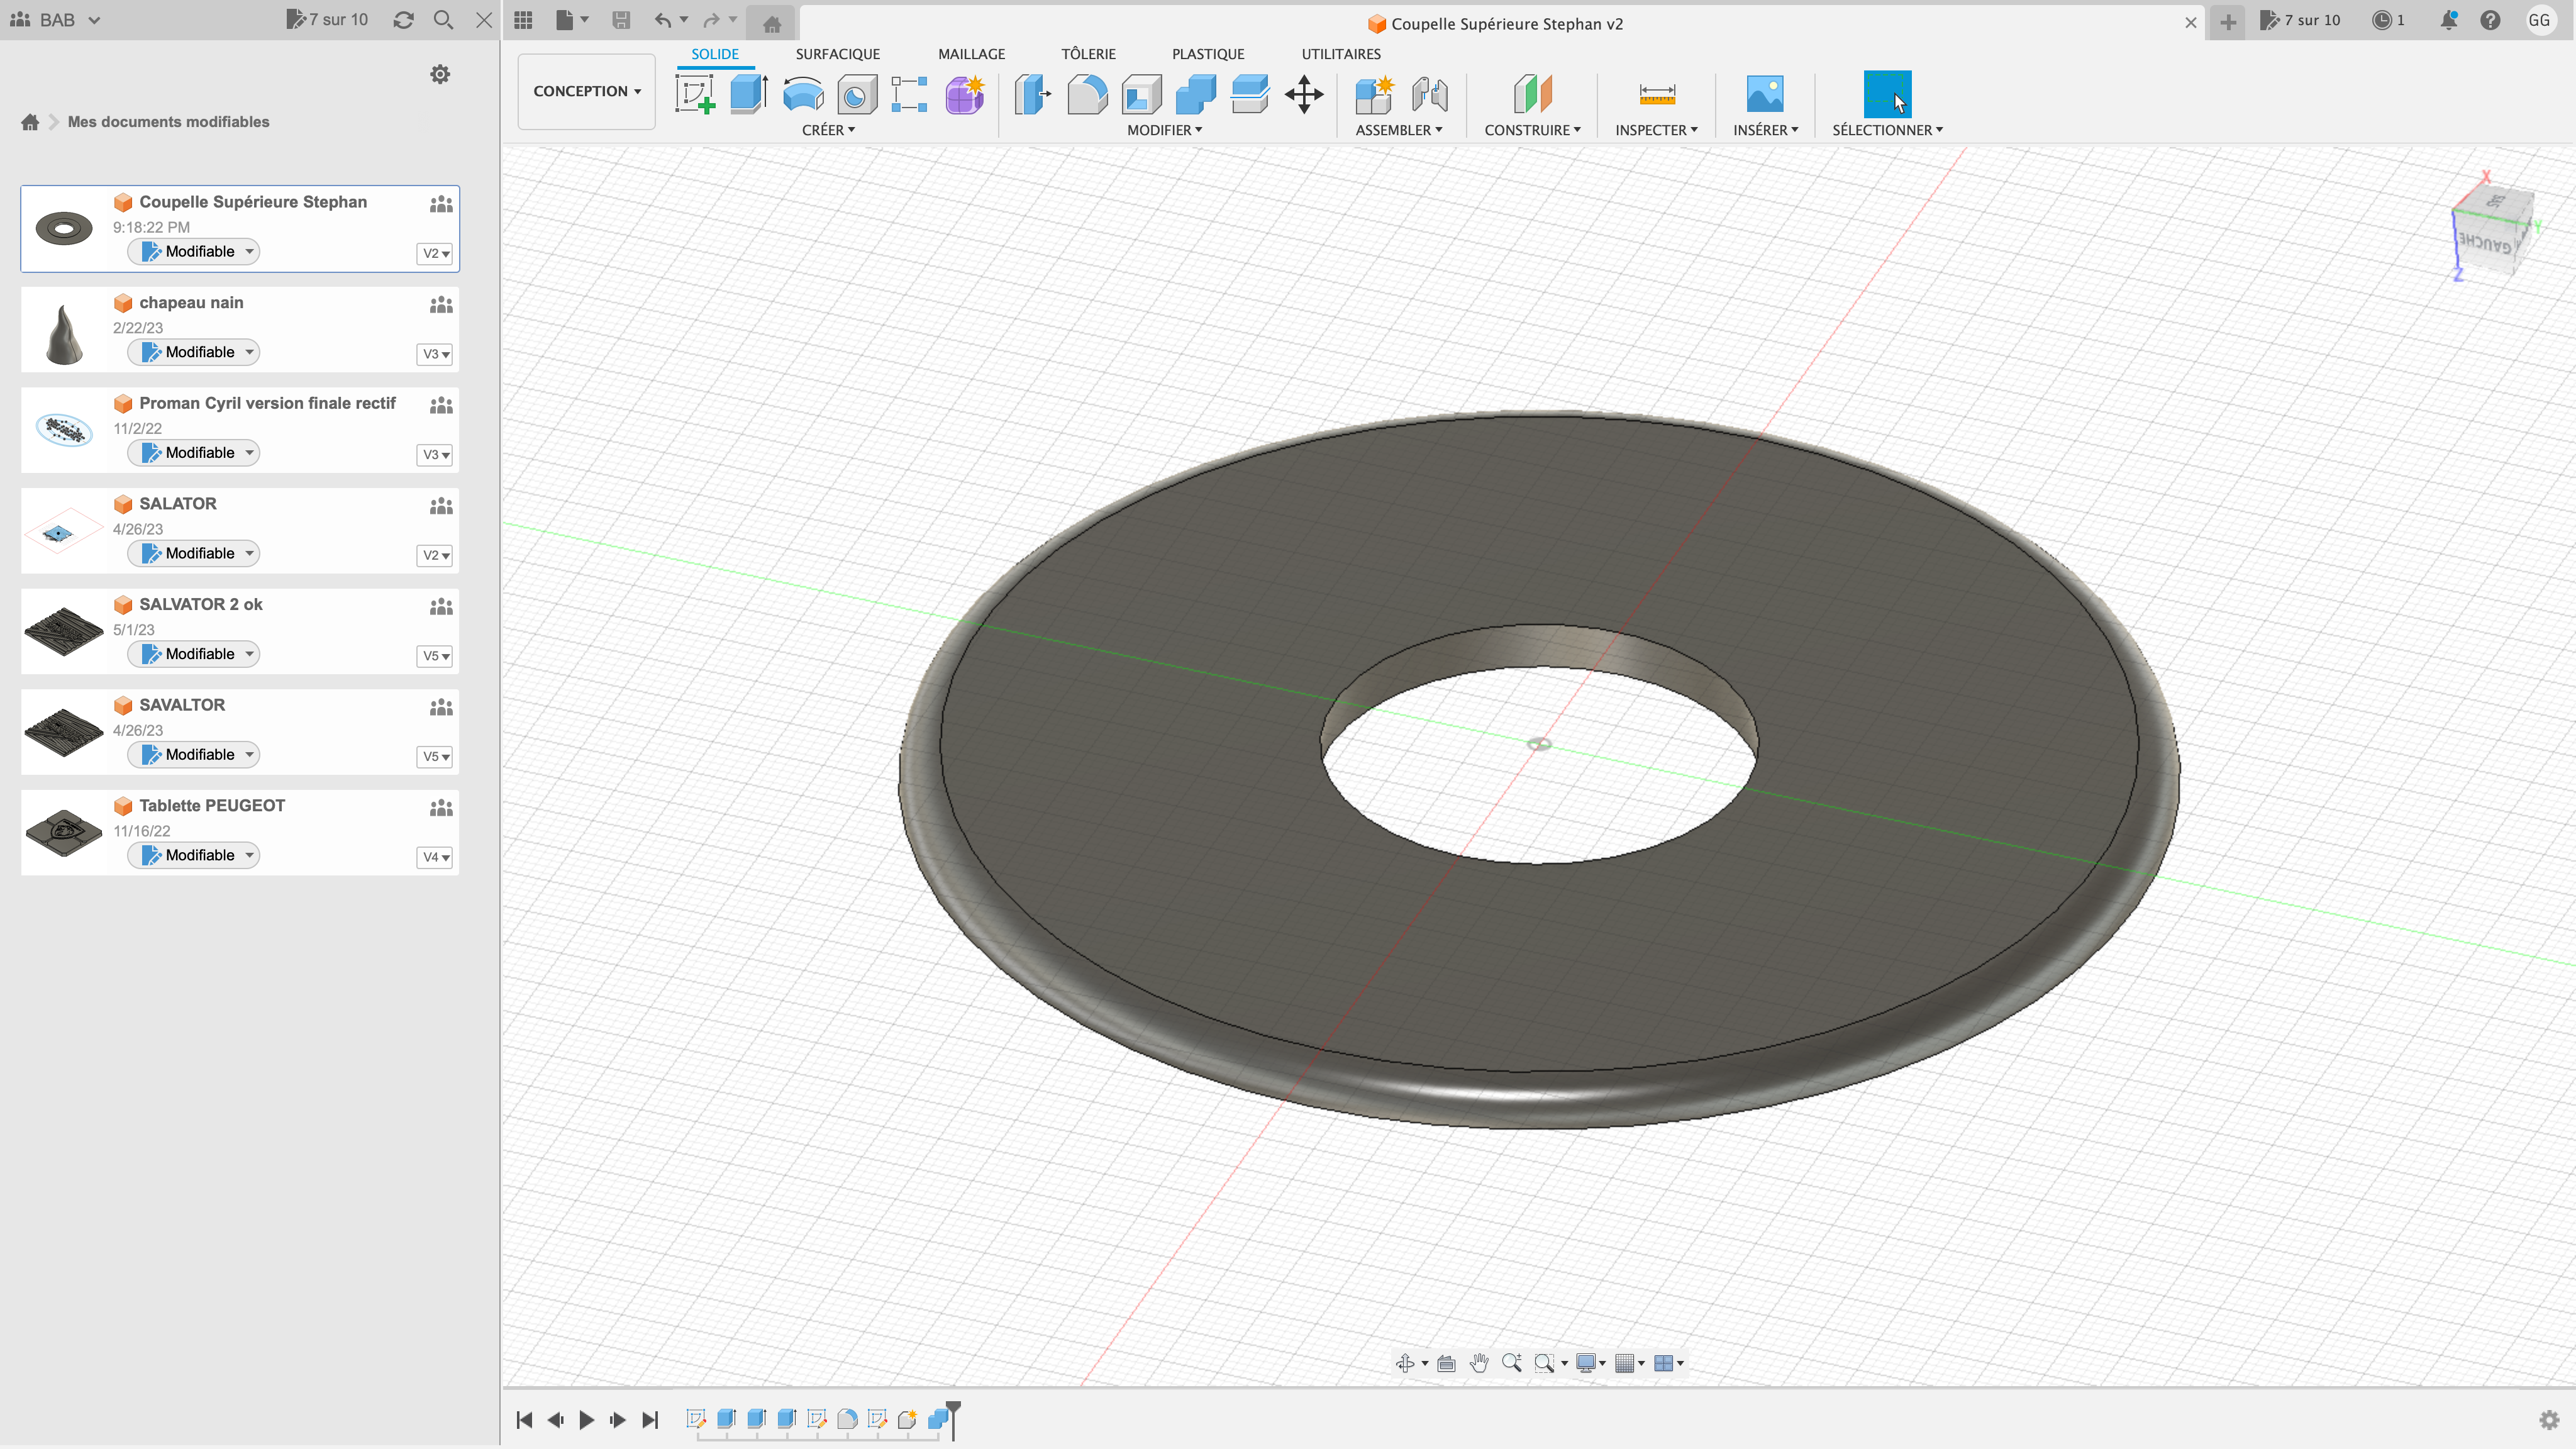This screenshot has height=1449, width=2576.
Task: Switch to the SURFACIQUE tab
Action: (x=838, y=54)
